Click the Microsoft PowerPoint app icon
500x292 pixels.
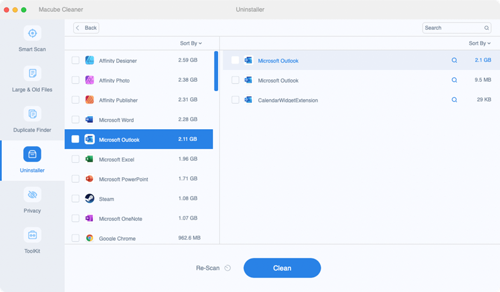click(x=89, y=178)
